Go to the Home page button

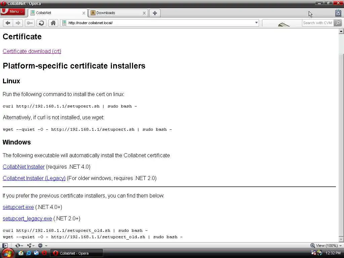(x=53, y=23)
